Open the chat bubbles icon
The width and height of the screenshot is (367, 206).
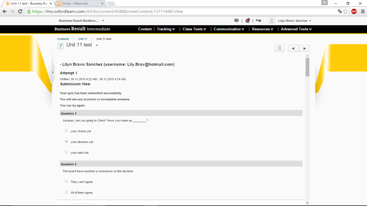pyautogui.click(x=258, y=21)
